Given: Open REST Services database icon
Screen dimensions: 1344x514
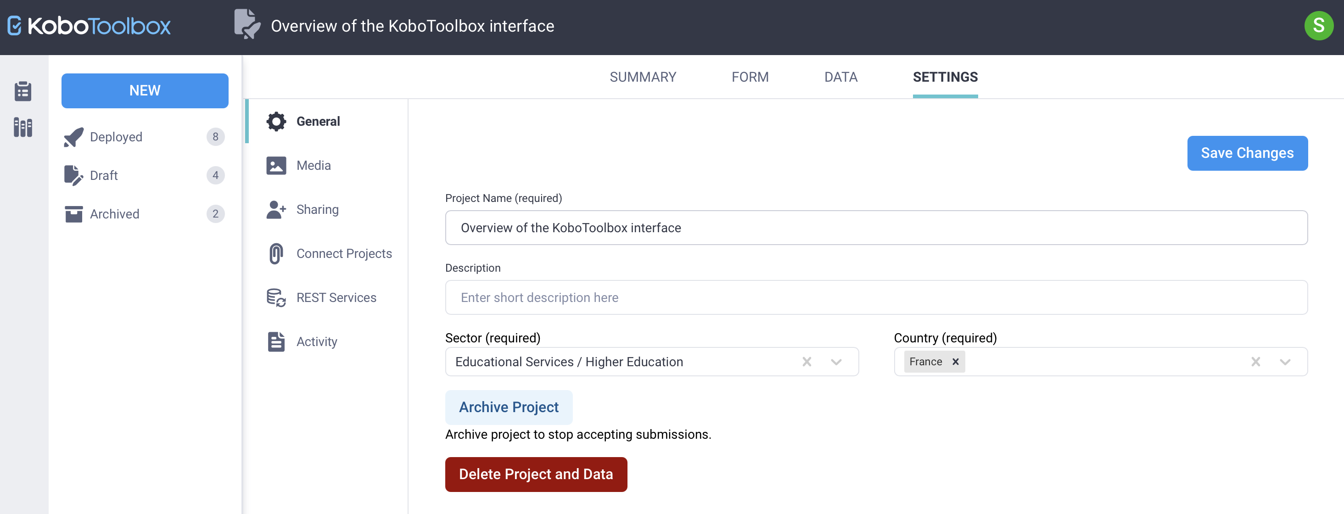Looking at the screenshot, I should tap(276, 298).
